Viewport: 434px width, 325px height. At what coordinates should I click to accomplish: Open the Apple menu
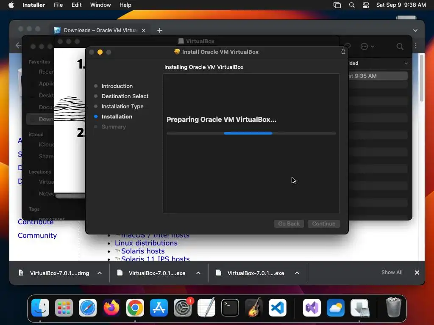11,5
